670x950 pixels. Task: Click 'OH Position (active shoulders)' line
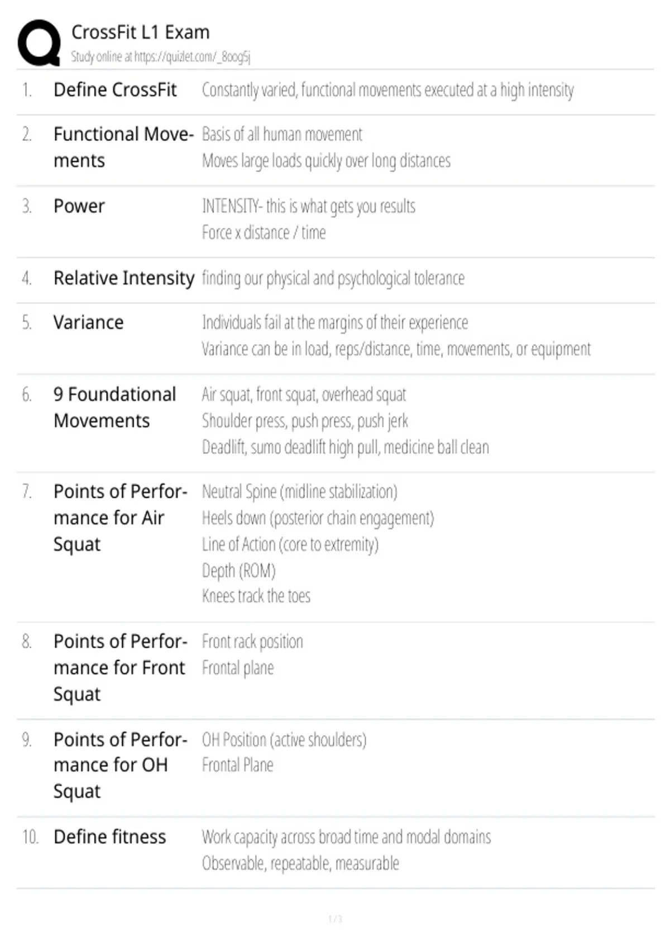284,740
